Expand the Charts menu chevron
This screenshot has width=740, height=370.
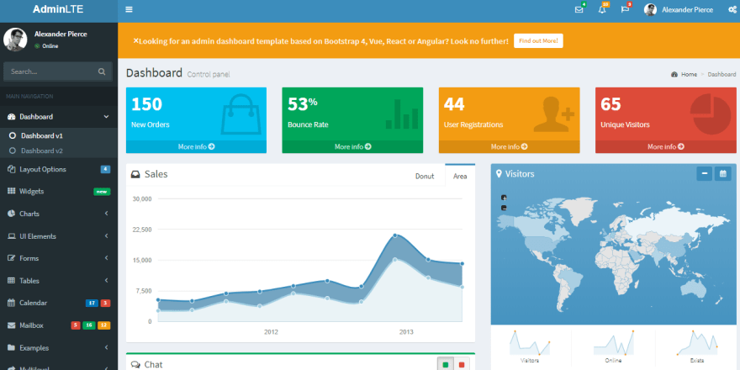[x=106, y=214]
